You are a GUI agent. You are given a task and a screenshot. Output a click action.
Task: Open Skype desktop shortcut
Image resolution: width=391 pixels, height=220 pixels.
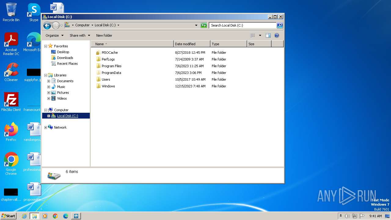tap(34, 12)
